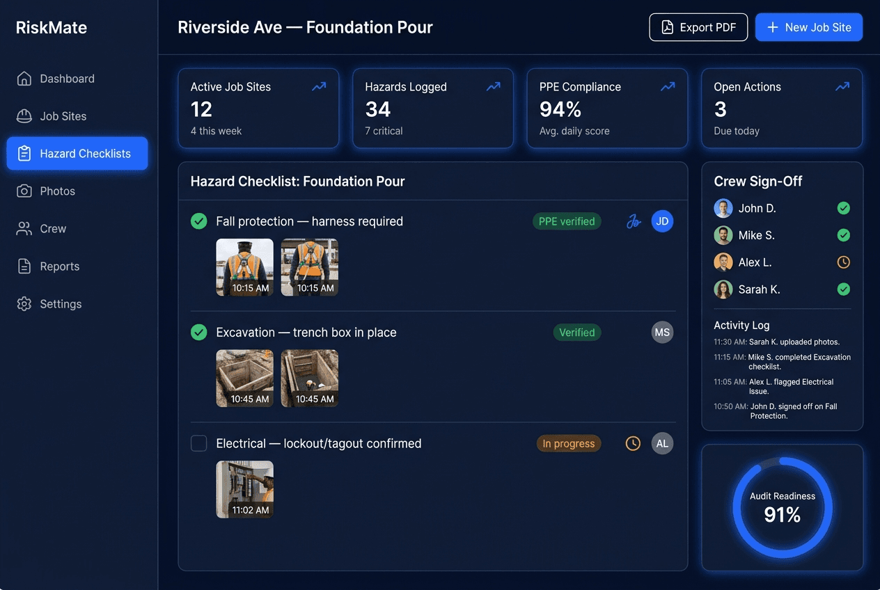Click the gear icon beside Settings
Viewport: 880px width, 590px height.
24,304
